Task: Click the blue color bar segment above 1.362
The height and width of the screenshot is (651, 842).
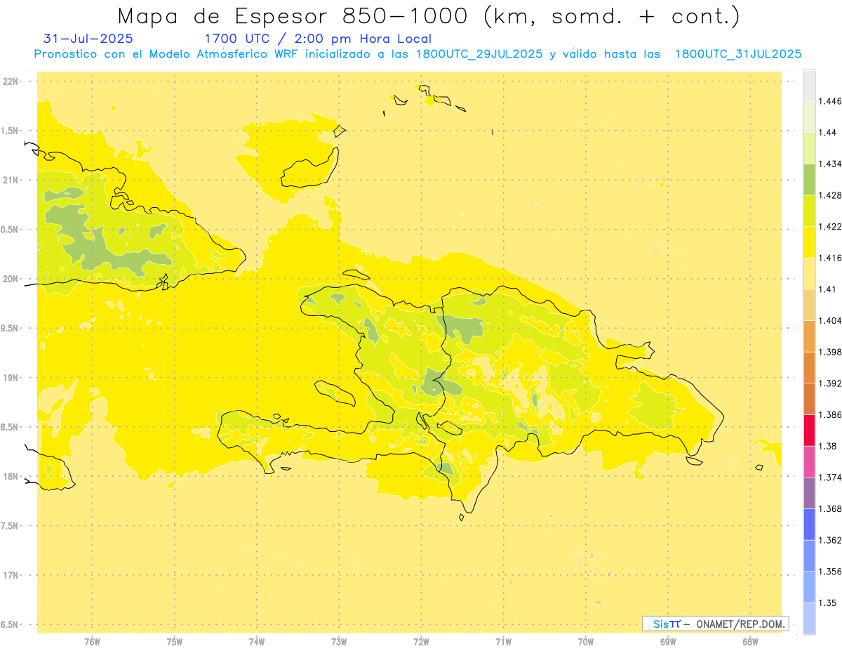Action: point(809,525)
